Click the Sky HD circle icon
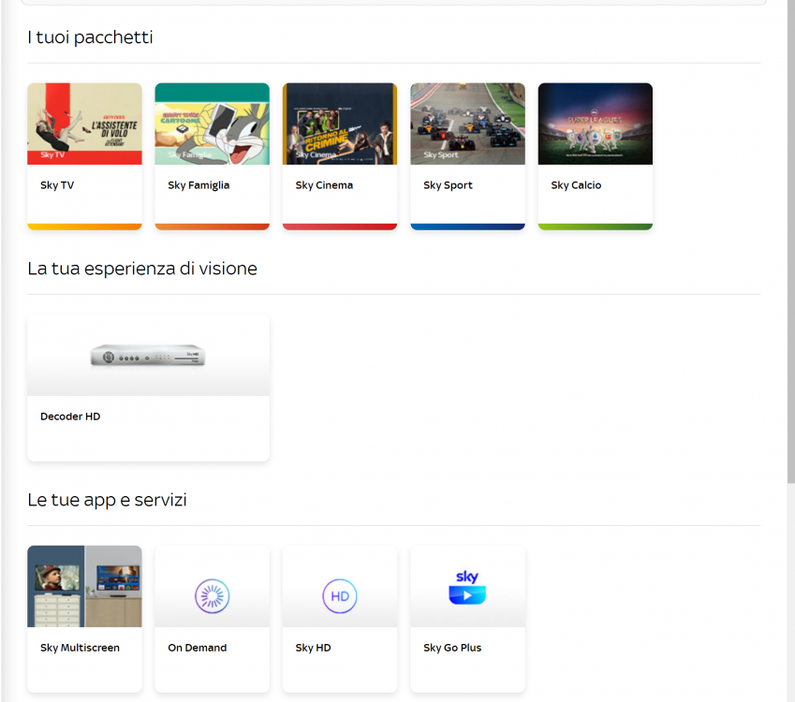The image size is (795, 702). (339, 596)
